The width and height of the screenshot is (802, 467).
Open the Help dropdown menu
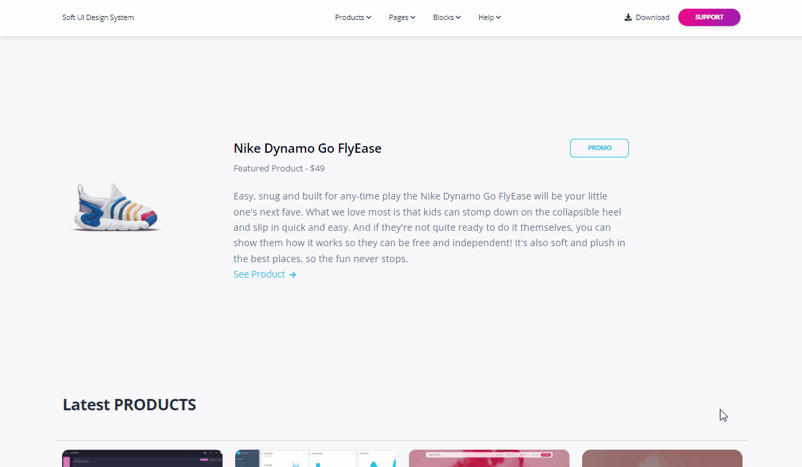click(490, 17)
